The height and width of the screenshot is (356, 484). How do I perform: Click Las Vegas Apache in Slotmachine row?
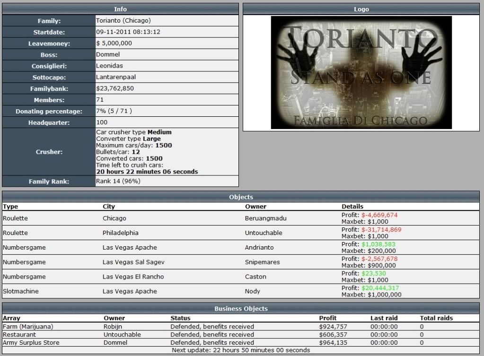(130, 291)
